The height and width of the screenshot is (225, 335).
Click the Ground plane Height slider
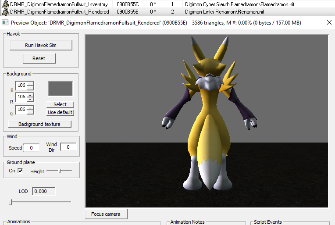(59, 171)
